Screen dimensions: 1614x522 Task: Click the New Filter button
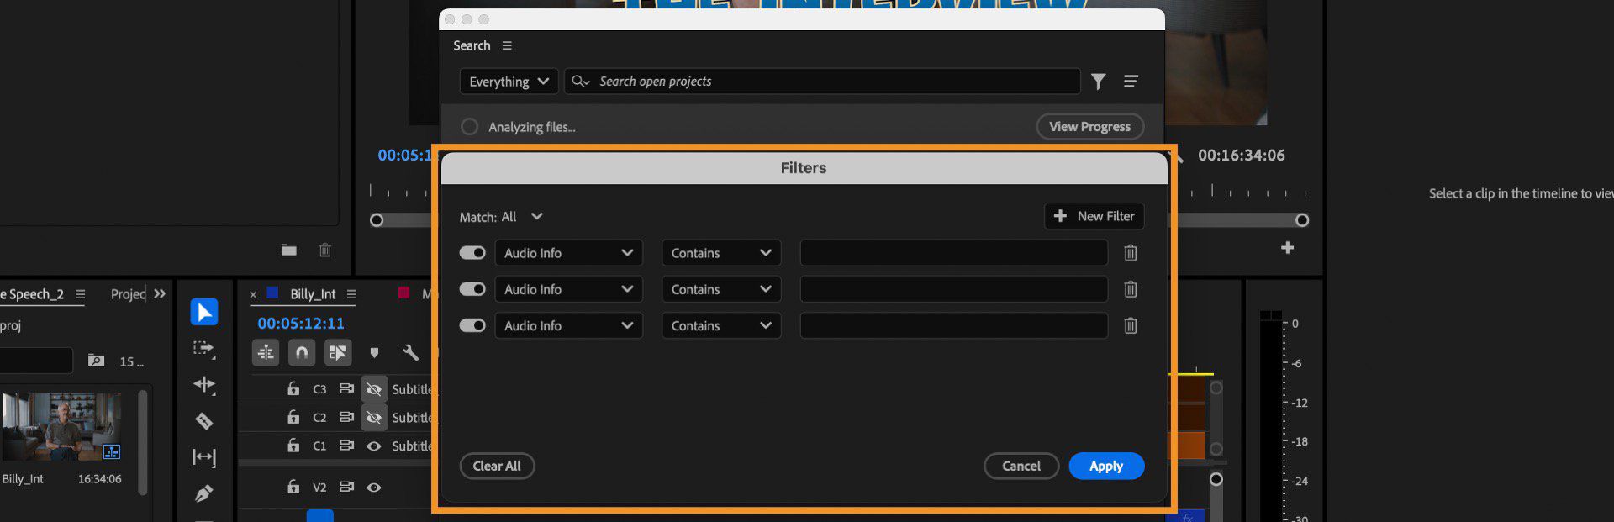1094,216
